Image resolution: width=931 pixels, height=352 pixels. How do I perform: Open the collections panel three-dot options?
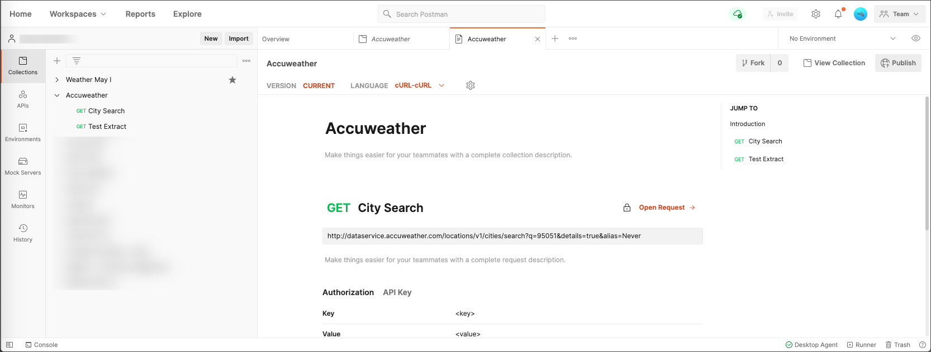(246, 61)
